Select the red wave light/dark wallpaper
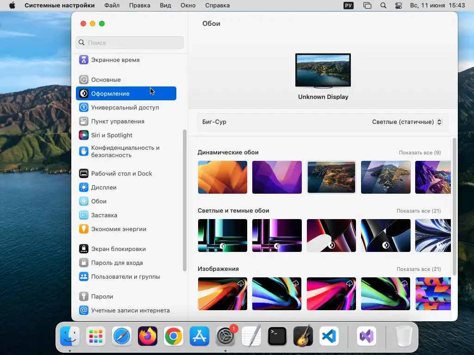This screenshot has width=474, height=355. tap(331, 235)
